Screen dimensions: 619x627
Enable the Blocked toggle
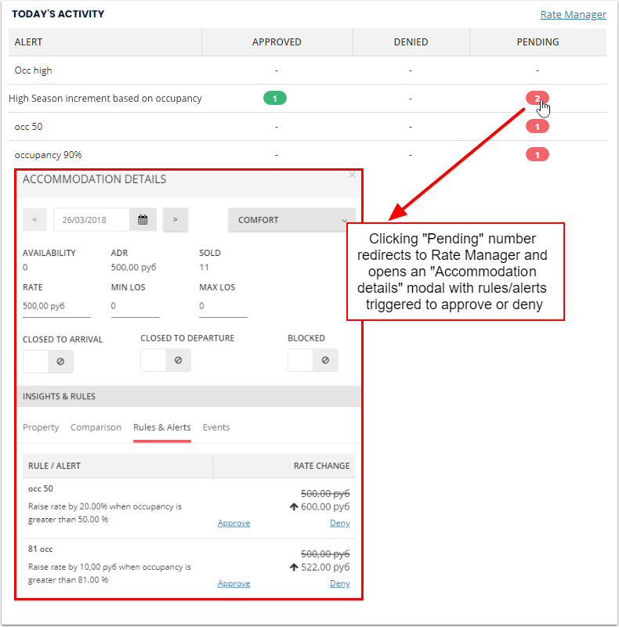pos(312,360)
